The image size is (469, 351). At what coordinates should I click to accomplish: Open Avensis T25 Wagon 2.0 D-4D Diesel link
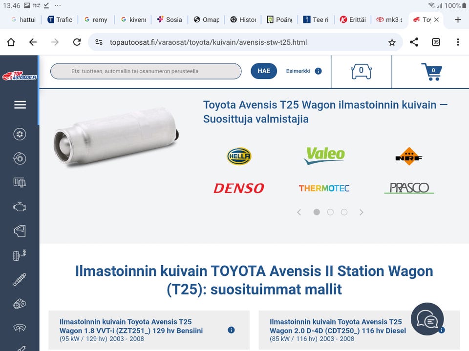[338, 326]
